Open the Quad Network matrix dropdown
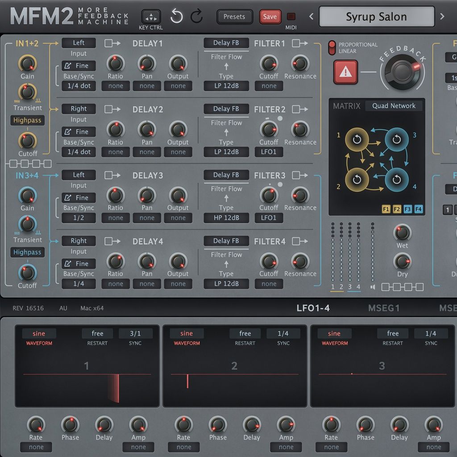 pyautogui.click(x=394, y=106)
